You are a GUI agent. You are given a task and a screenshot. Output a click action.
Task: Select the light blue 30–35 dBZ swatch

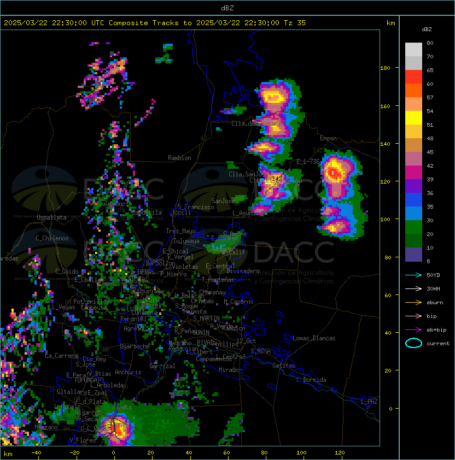pyautogui.click(x=413, y=213)
